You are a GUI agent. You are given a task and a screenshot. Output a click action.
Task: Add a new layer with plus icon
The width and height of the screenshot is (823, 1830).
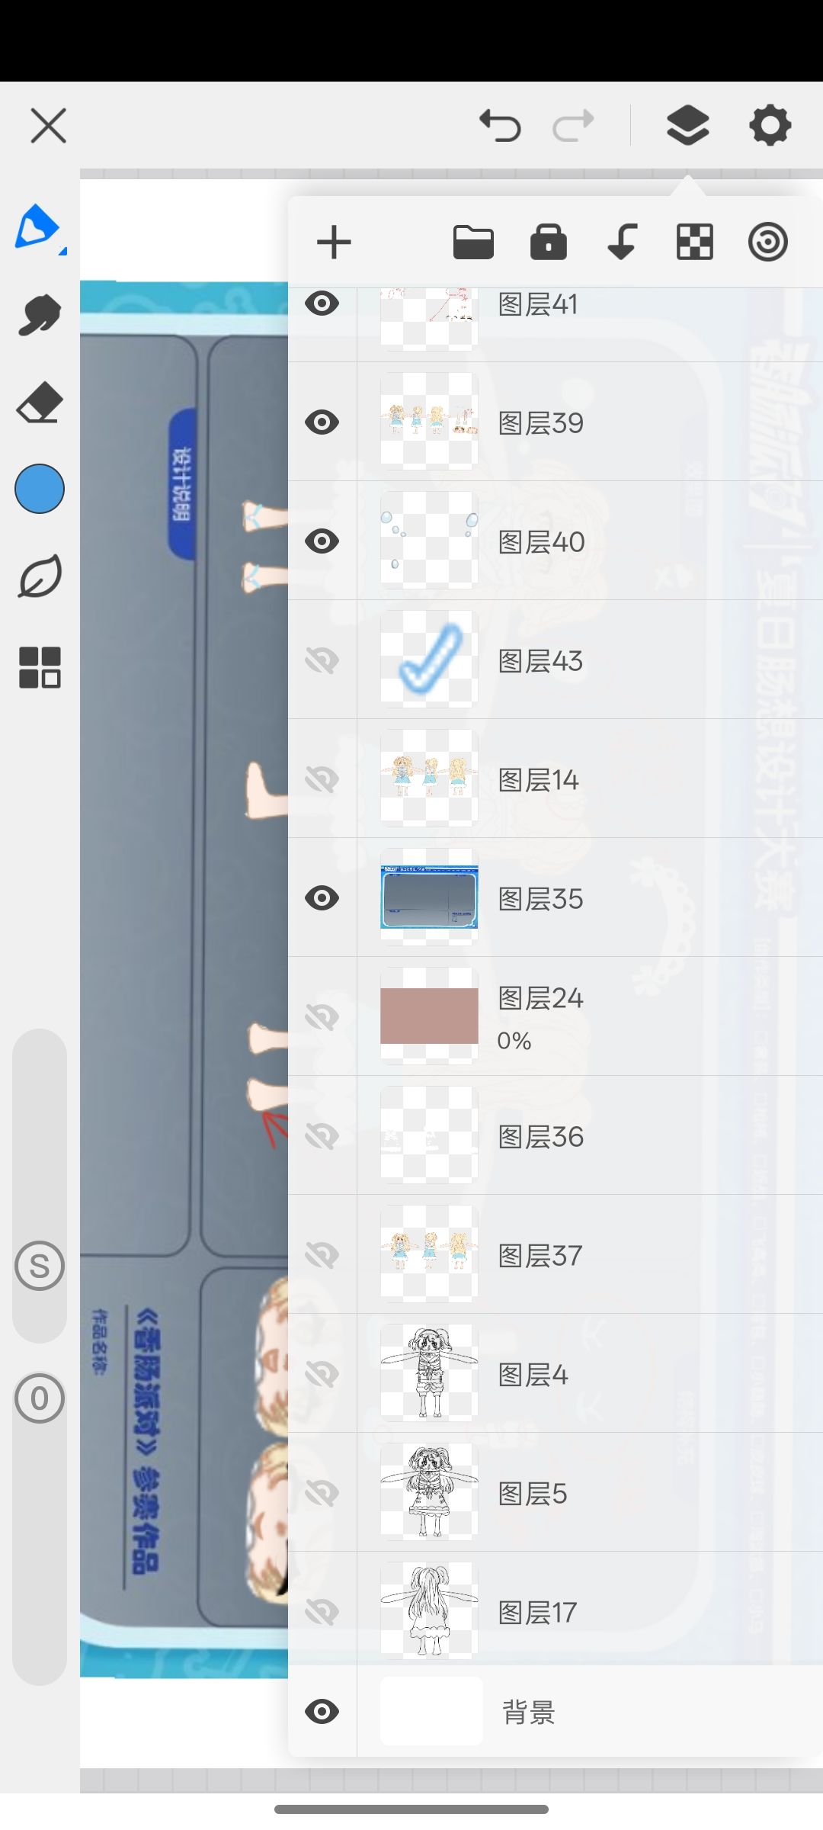point(334,243)
